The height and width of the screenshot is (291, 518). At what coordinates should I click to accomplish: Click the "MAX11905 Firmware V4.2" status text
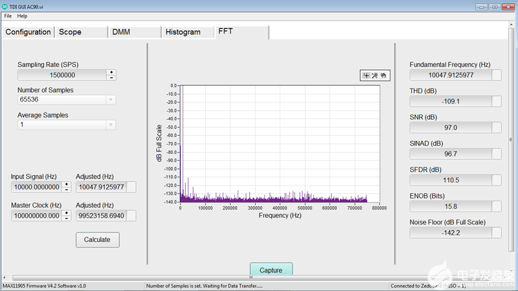click(44, 286)
